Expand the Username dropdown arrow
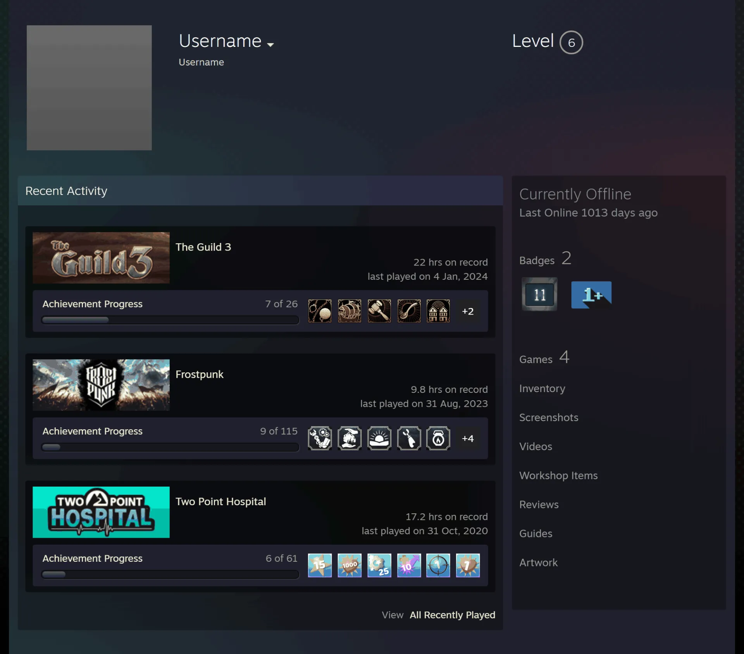Viewport: 744px width, 654px height. pos(270,45)
